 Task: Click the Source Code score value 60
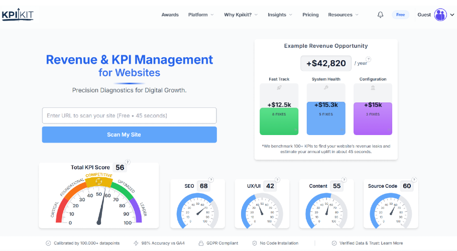pyautogui.click(x=407, y=186)
